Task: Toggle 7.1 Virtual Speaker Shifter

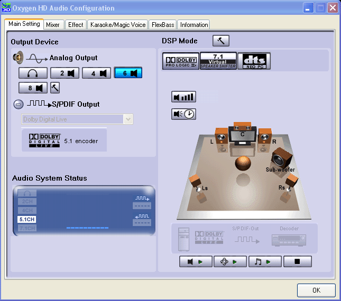Action: coord(218,61)
